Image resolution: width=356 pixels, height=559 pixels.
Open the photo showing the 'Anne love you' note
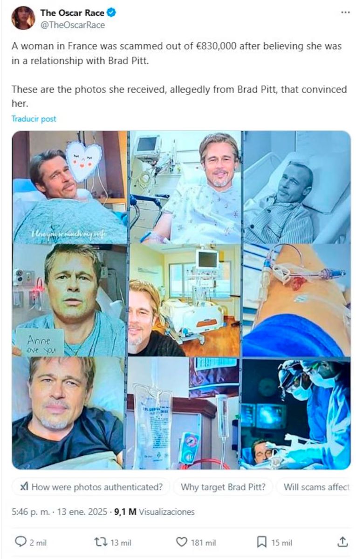tap(69, 300)
